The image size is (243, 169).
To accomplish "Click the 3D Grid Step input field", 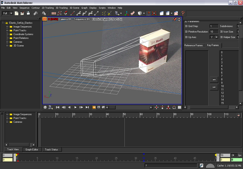I will pos(214,26).
